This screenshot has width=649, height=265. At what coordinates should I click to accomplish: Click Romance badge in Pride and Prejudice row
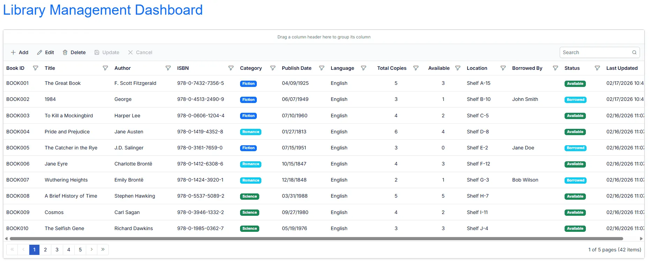pos(251,132)
